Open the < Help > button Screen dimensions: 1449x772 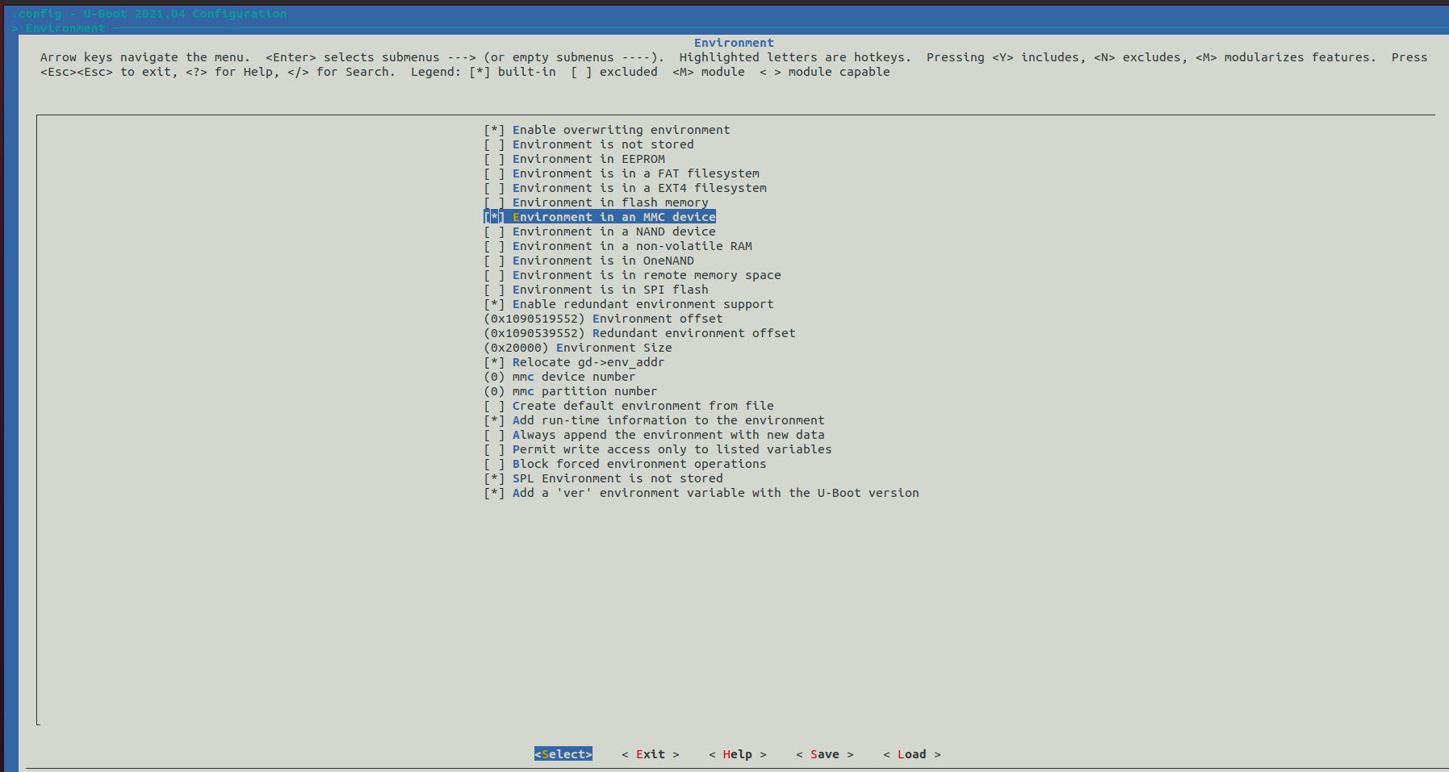738,754
